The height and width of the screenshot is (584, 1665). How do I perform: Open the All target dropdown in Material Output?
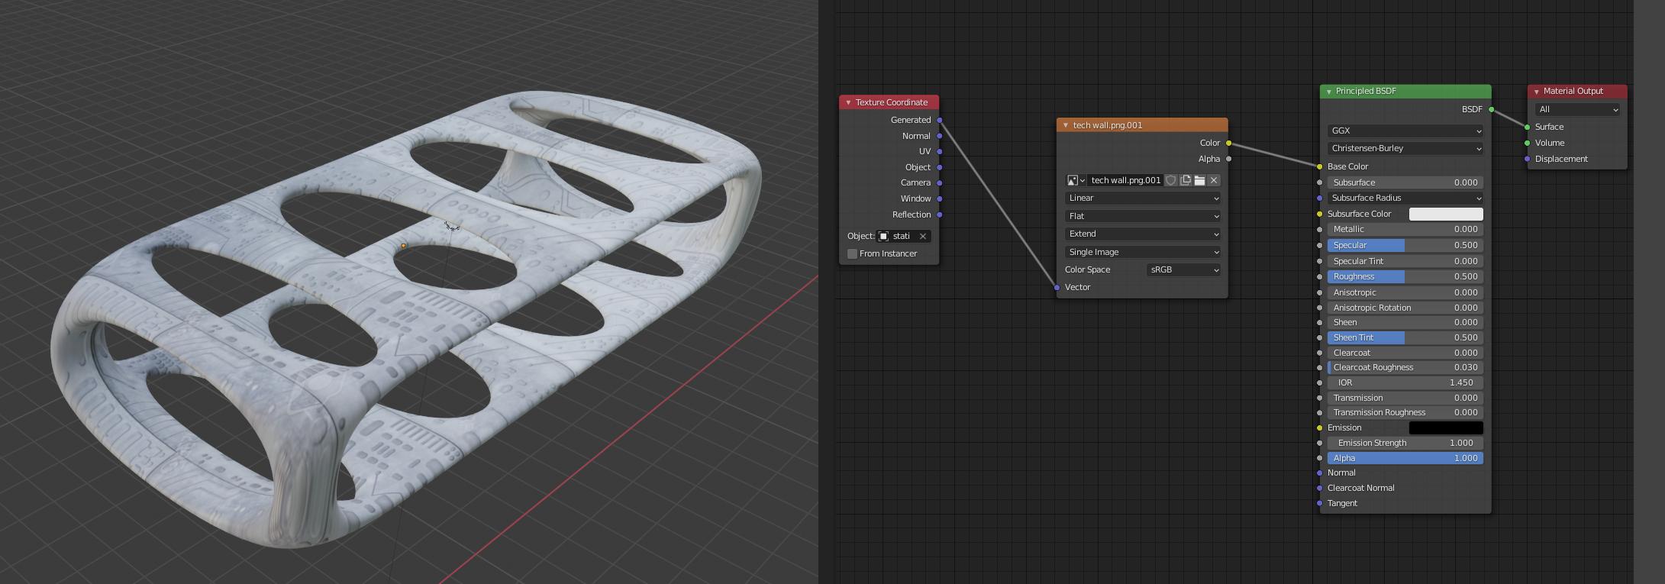coord(1577,109)
